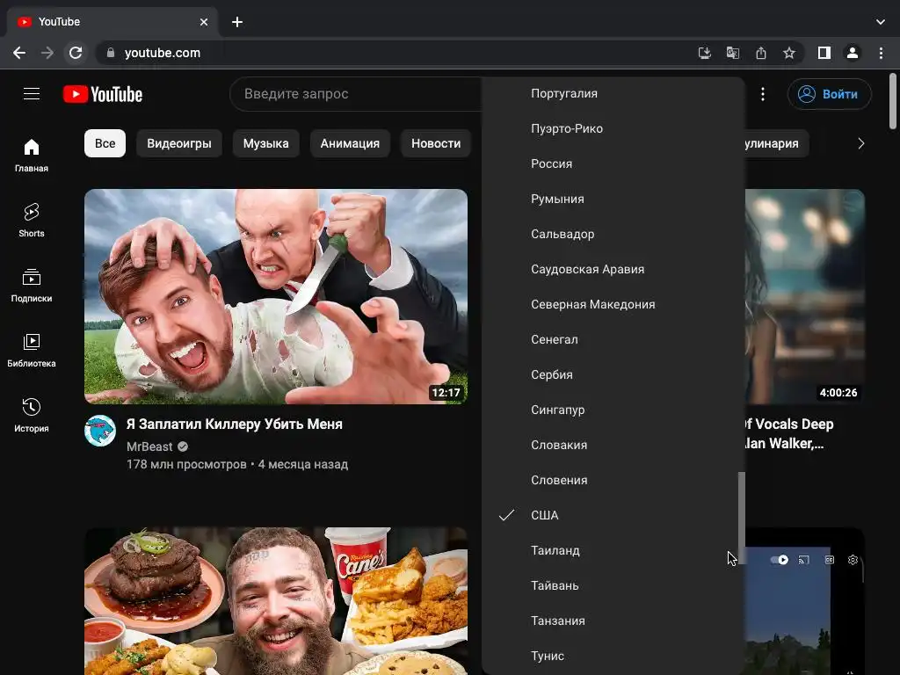Select the checked США option
The width and height of the screenshot is (900, 675).
pyautogui.click(x=613, y=515)
